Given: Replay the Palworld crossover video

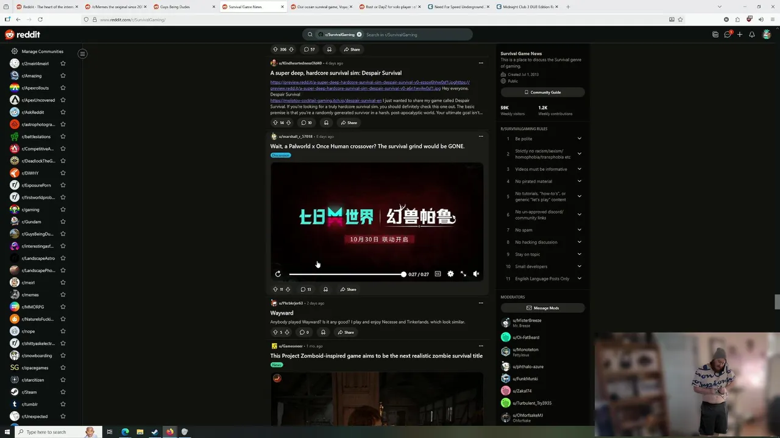Looking at the screenshot, I should click(x=278, y=274).
